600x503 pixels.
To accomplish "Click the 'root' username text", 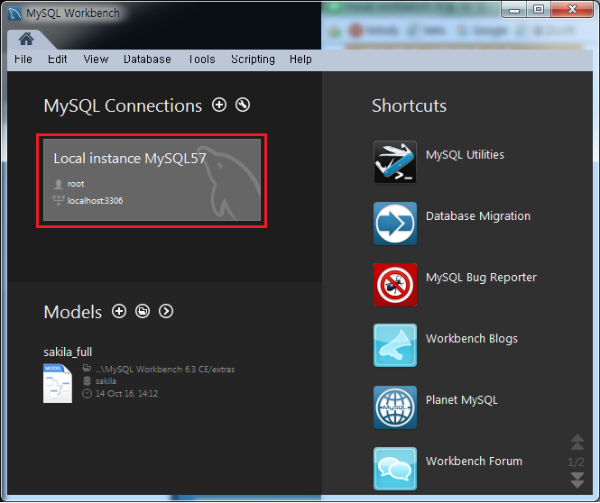I will pos(76,184).
